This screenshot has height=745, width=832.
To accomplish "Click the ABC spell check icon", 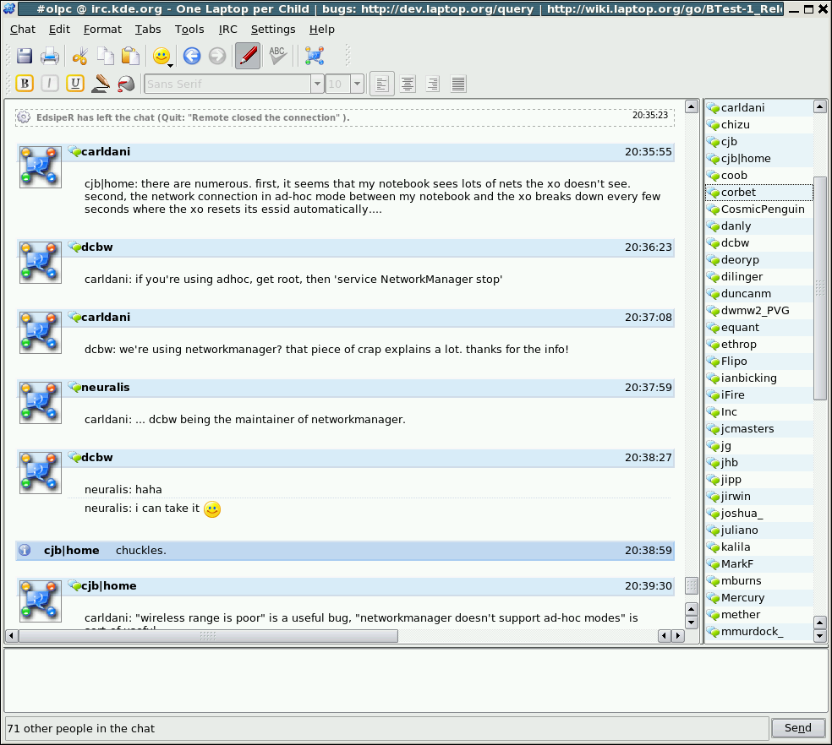I will (277, 57).
